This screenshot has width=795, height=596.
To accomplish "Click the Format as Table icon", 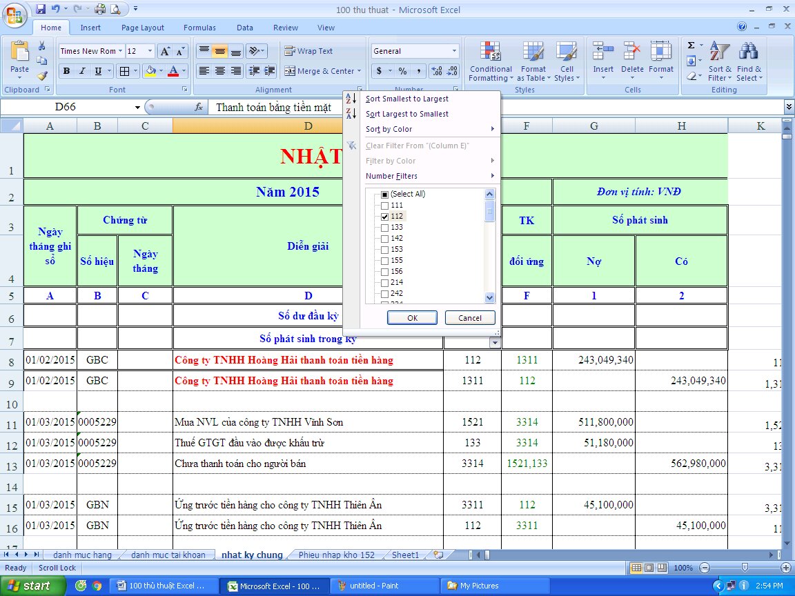I will click(533, 63).
